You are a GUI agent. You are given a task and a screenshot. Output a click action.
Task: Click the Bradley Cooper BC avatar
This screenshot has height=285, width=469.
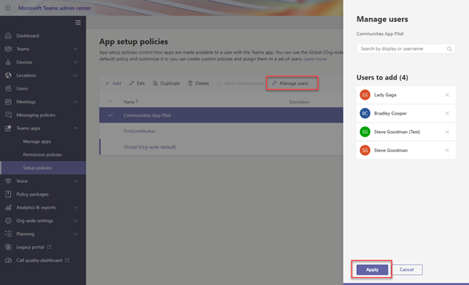click(x=365, y=114)
